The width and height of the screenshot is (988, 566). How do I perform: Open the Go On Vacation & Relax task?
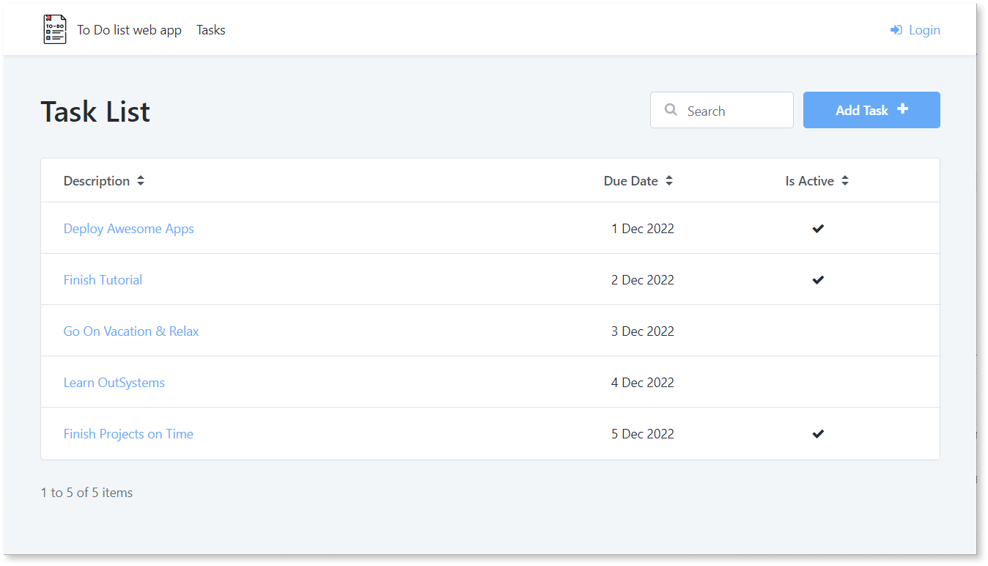130,331
